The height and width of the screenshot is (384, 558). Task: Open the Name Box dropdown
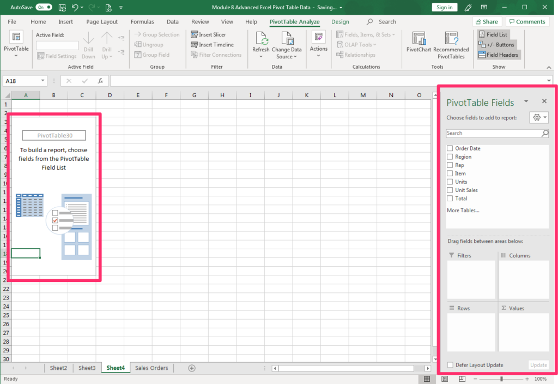coord(43,80)
